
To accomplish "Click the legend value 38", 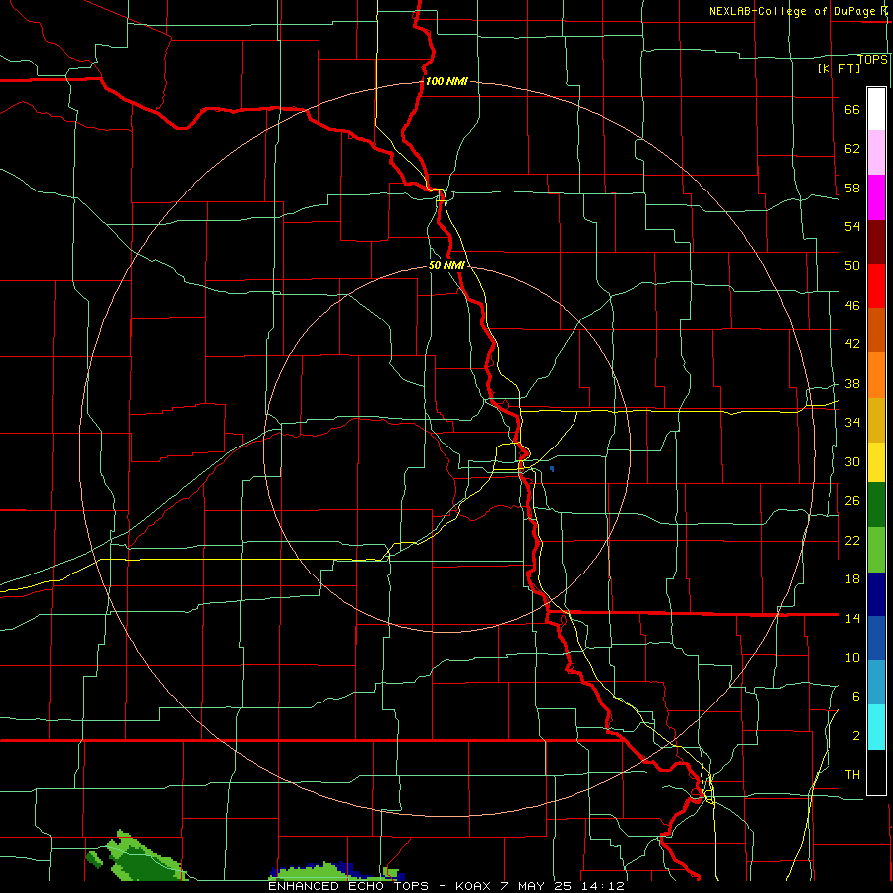I will (852, 383).
